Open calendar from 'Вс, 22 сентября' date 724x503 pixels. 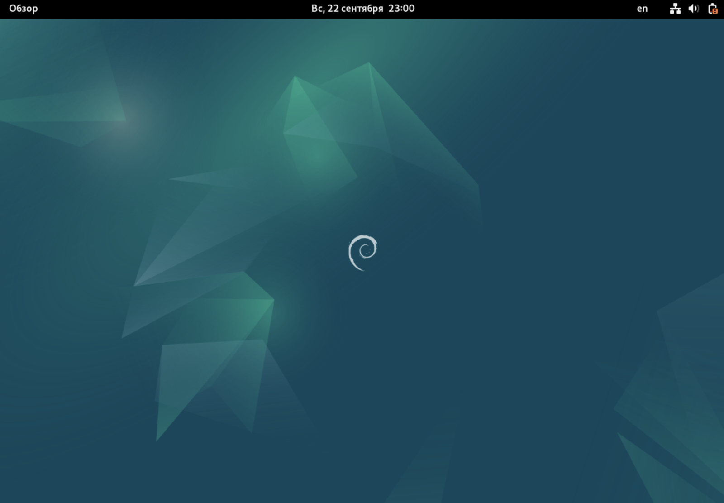[347, 9]
